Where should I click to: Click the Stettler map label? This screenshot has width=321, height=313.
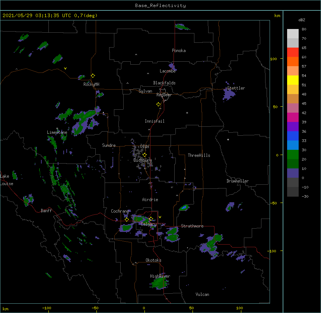[236, 88]
